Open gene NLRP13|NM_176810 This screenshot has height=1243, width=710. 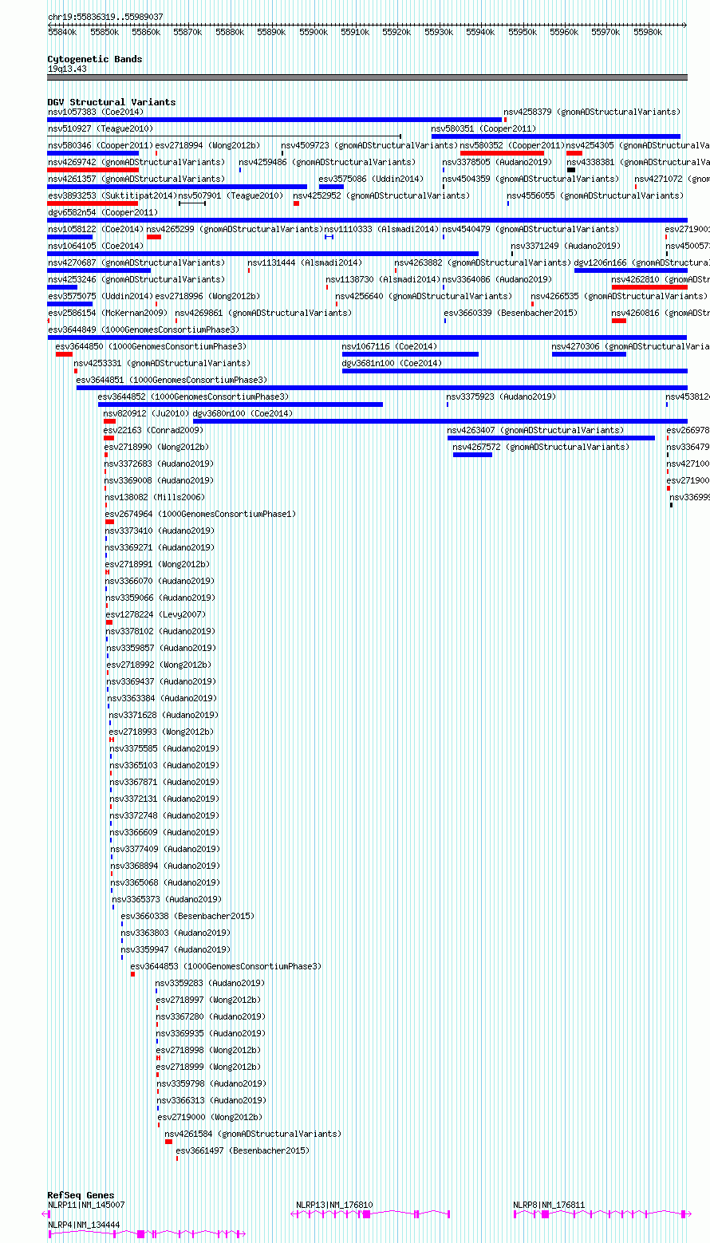click(334, 1205)
